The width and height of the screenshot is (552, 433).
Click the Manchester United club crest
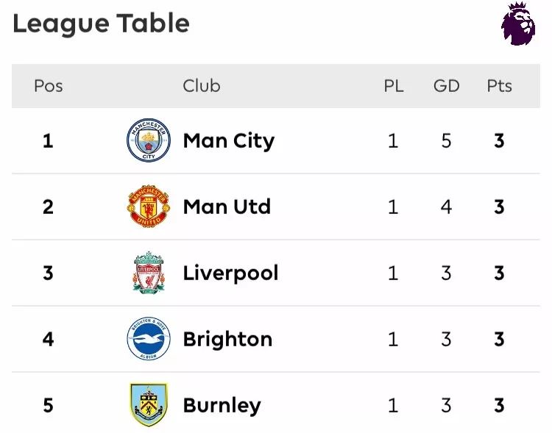(149, 207)
